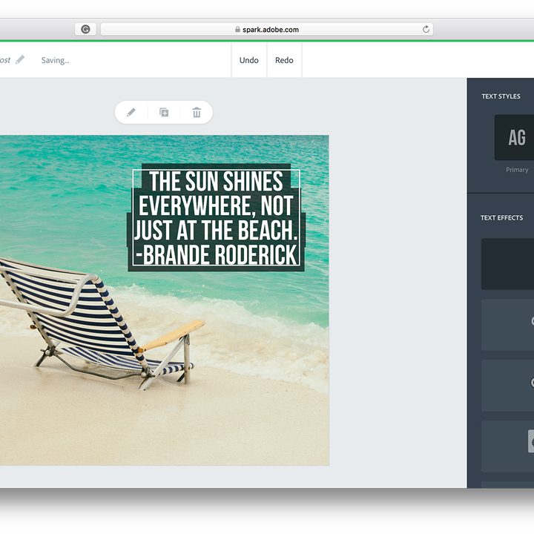
Task: Select the quote text block on the image
Action: pyautogui.click(x=216, y=217)
